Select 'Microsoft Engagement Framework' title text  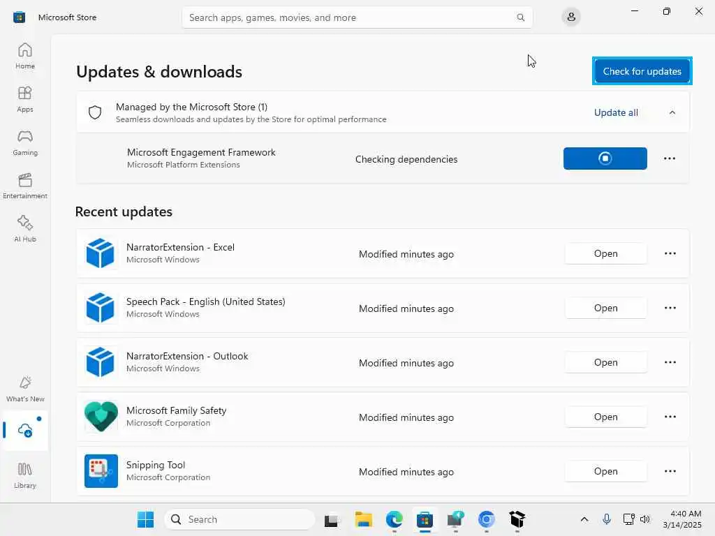point(201,152)
